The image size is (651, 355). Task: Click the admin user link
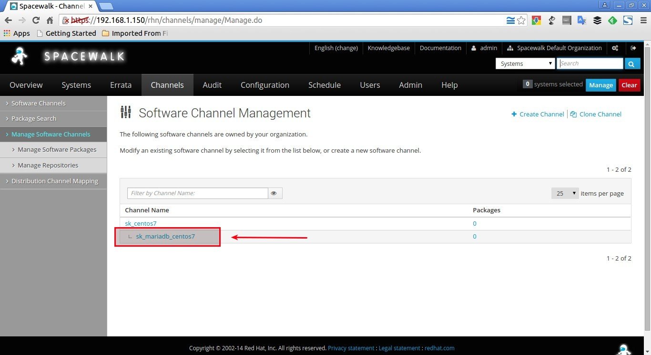(484, 48)
